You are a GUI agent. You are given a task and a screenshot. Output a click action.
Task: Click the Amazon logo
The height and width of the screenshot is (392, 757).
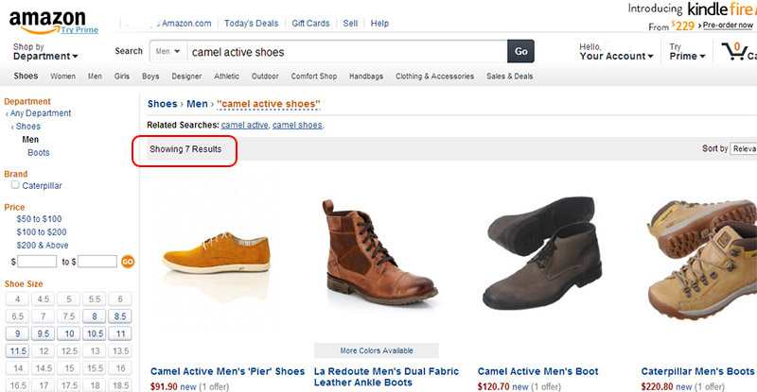tap(47, 19)
